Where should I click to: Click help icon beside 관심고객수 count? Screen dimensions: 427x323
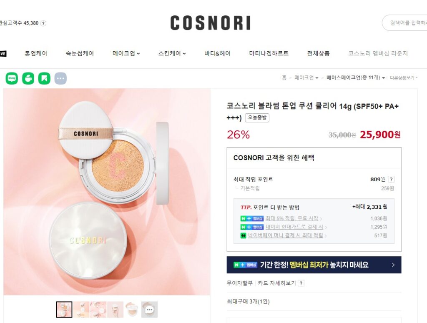[x=43, y=23]
